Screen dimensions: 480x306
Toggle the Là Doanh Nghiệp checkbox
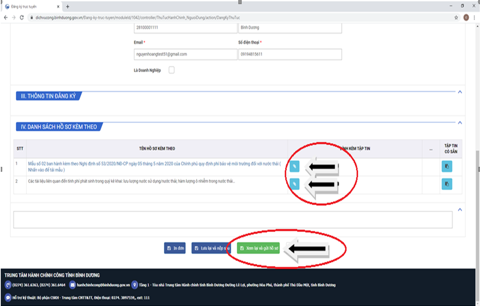pyautogui.click(x=172, y=70)
